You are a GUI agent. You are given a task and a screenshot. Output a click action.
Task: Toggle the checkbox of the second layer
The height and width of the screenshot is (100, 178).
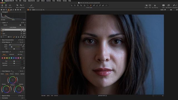tap(2, 32)
